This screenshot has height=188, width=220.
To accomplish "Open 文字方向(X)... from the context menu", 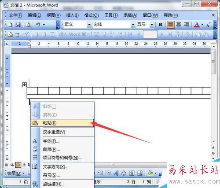I will click(62, 167).
